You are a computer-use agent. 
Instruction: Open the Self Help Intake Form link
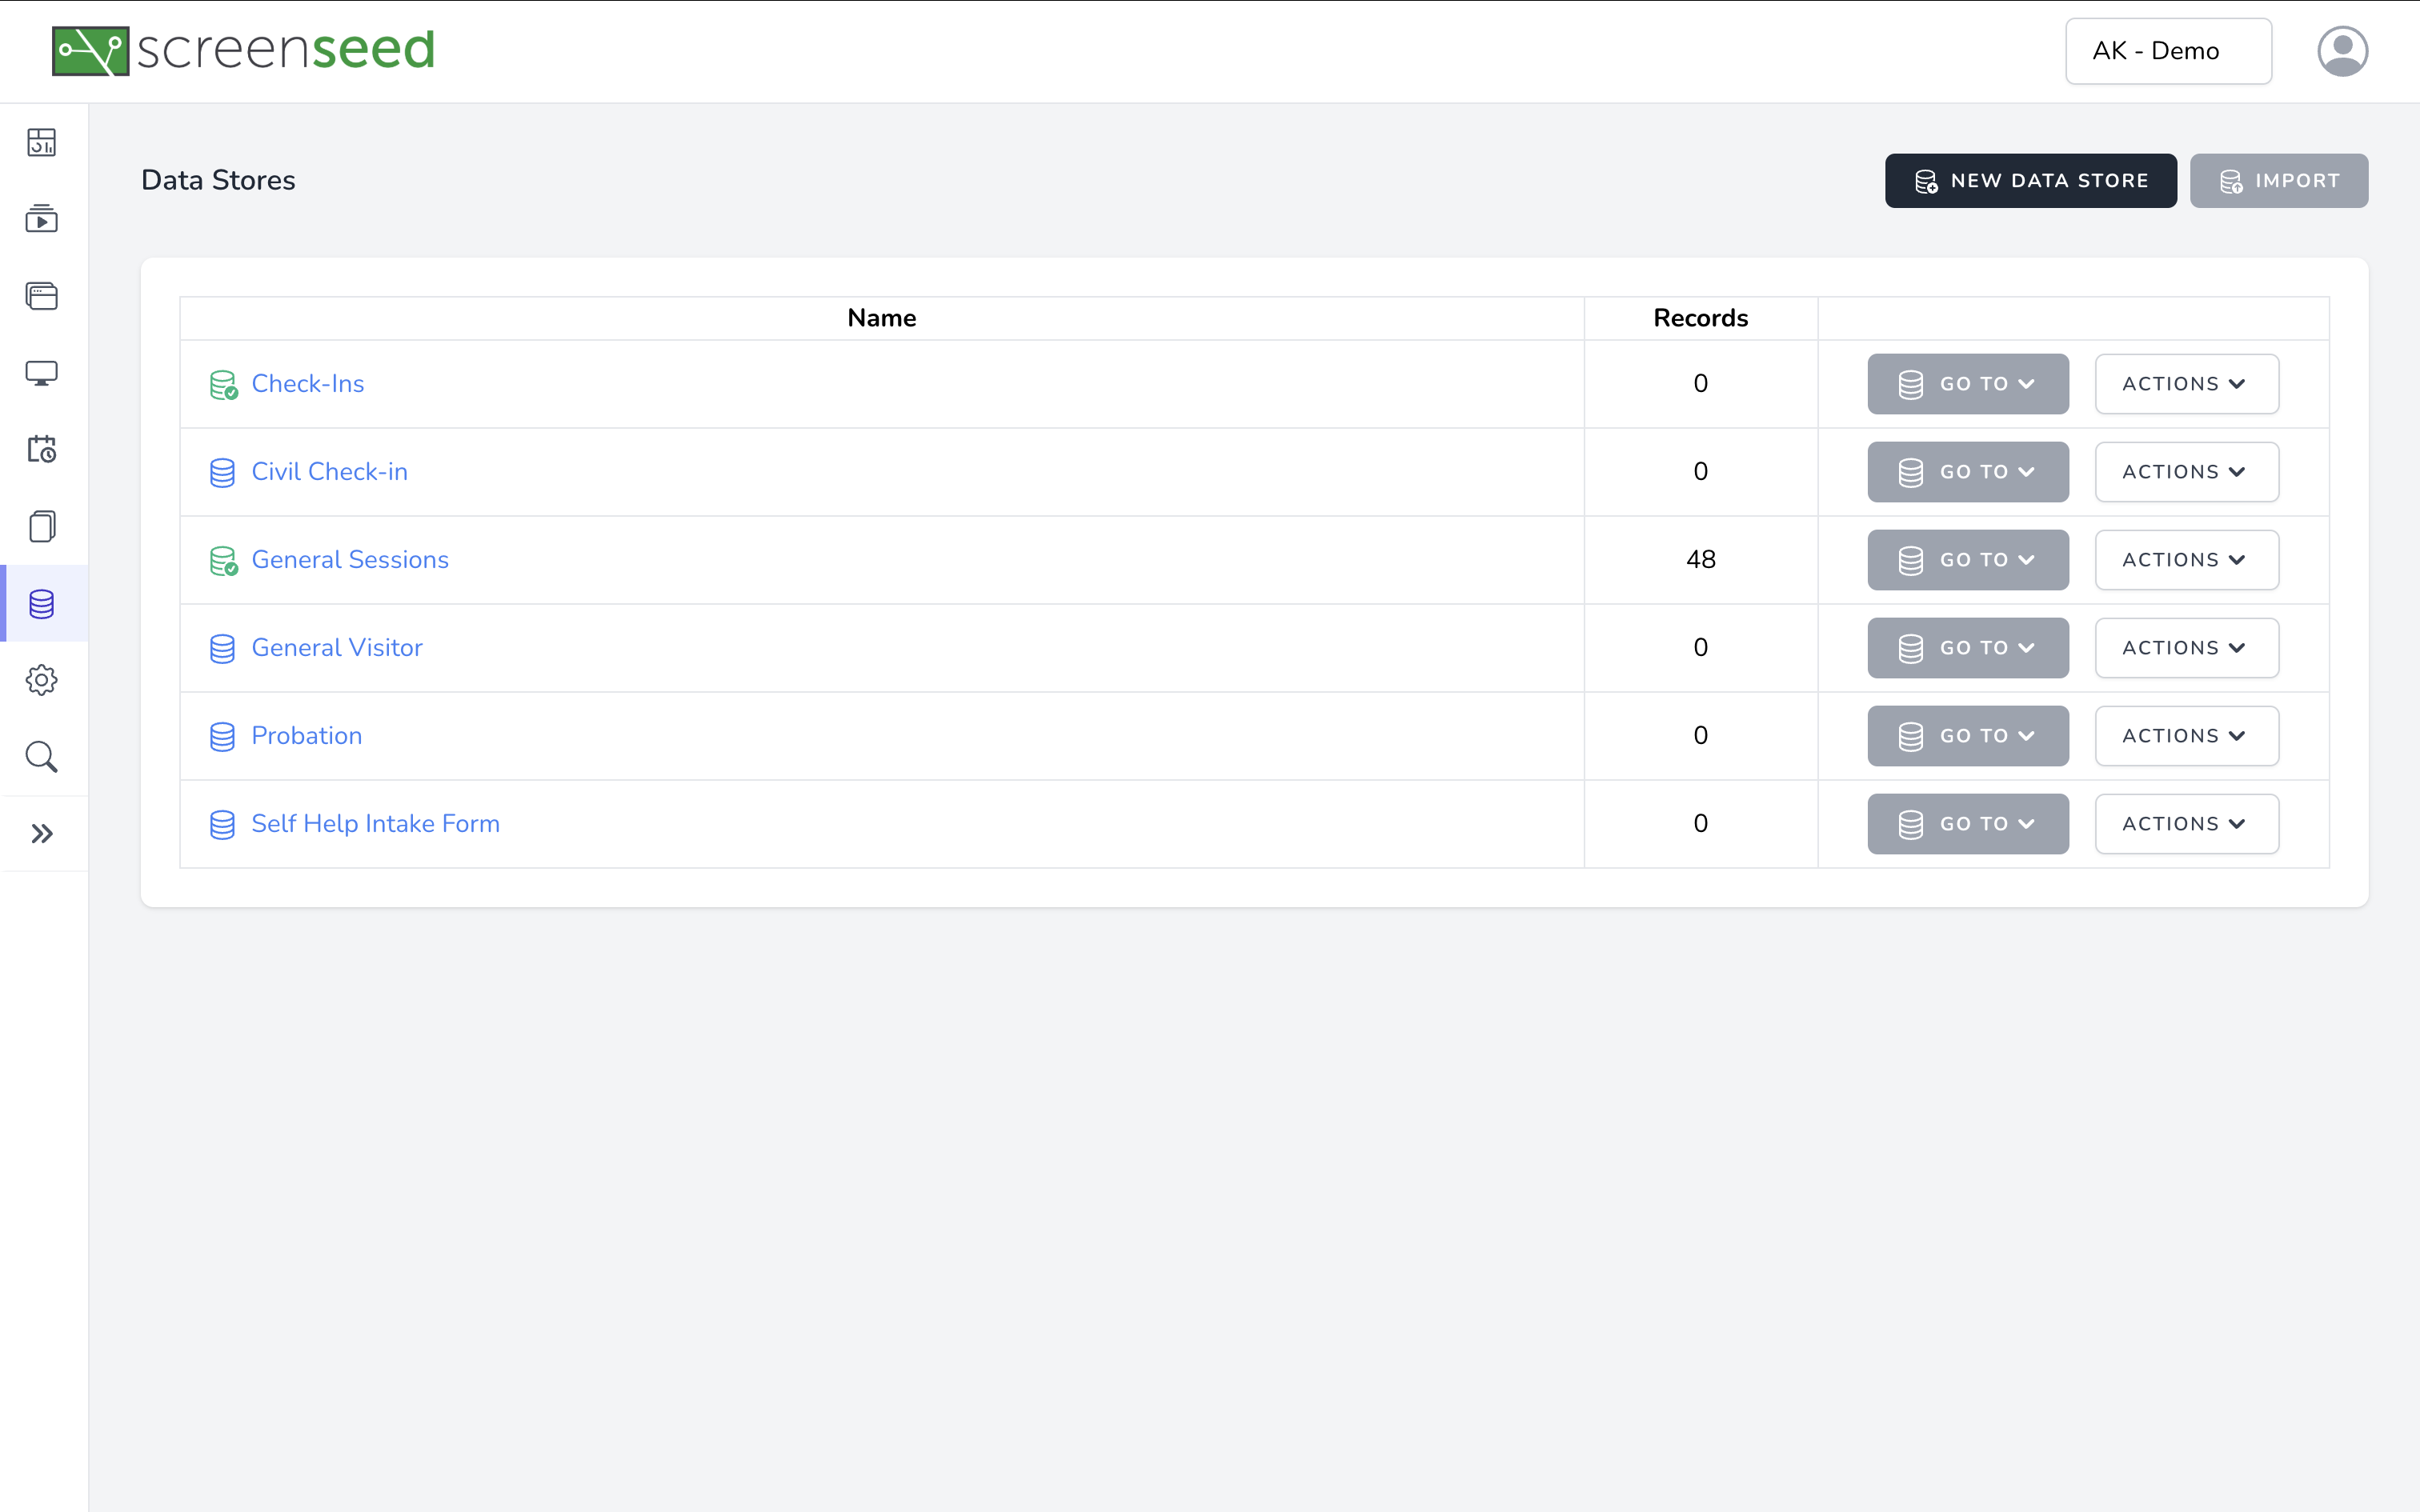(x=375, y=824)
